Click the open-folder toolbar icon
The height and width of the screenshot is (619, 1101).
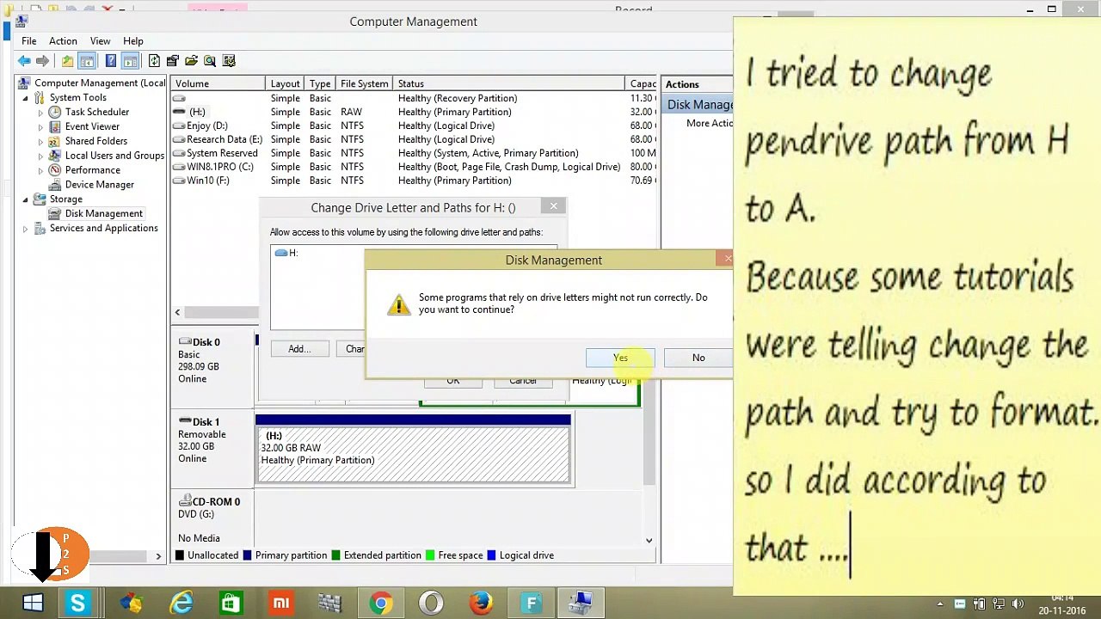[x=191, y=61]
